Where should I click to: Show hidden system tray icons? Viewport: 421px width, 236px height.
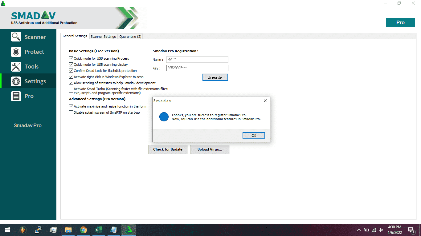(359, 230)
